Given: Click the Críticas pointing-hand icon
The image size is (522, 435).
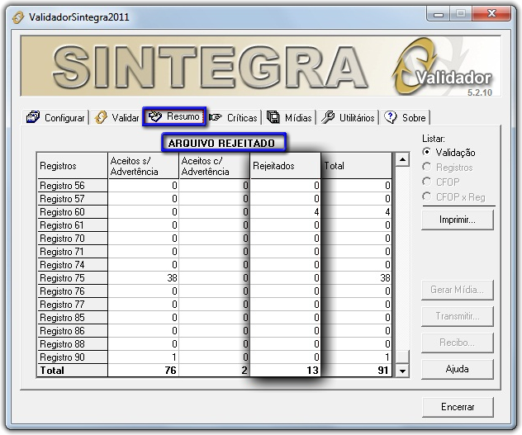Looking at the screenshot, I should point(216,117).
